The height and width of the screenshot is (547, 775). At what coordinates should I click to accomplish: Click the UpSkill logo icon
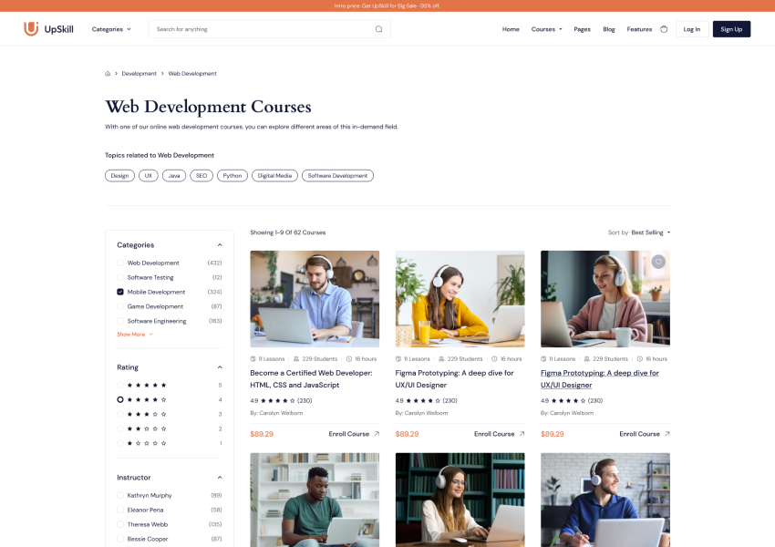point(31,29)
